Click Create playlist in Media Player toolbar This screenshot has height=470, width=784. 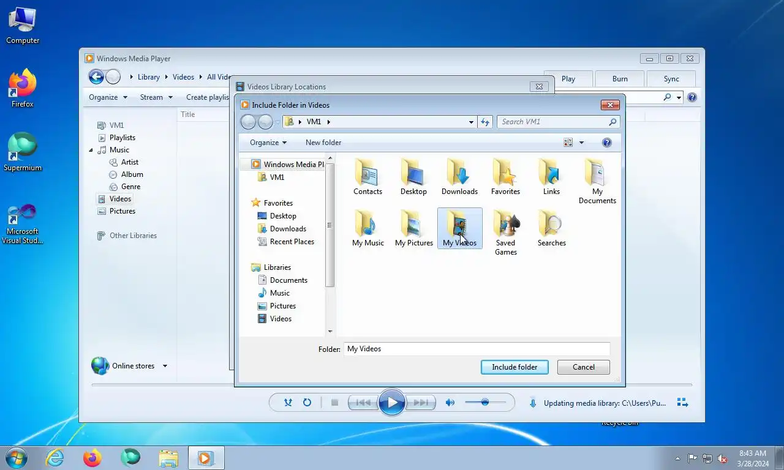[207, 97]
